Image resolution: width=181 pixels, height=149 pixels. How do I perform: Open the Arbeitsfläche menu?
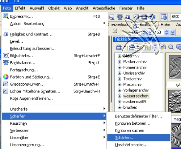point(104,8)
